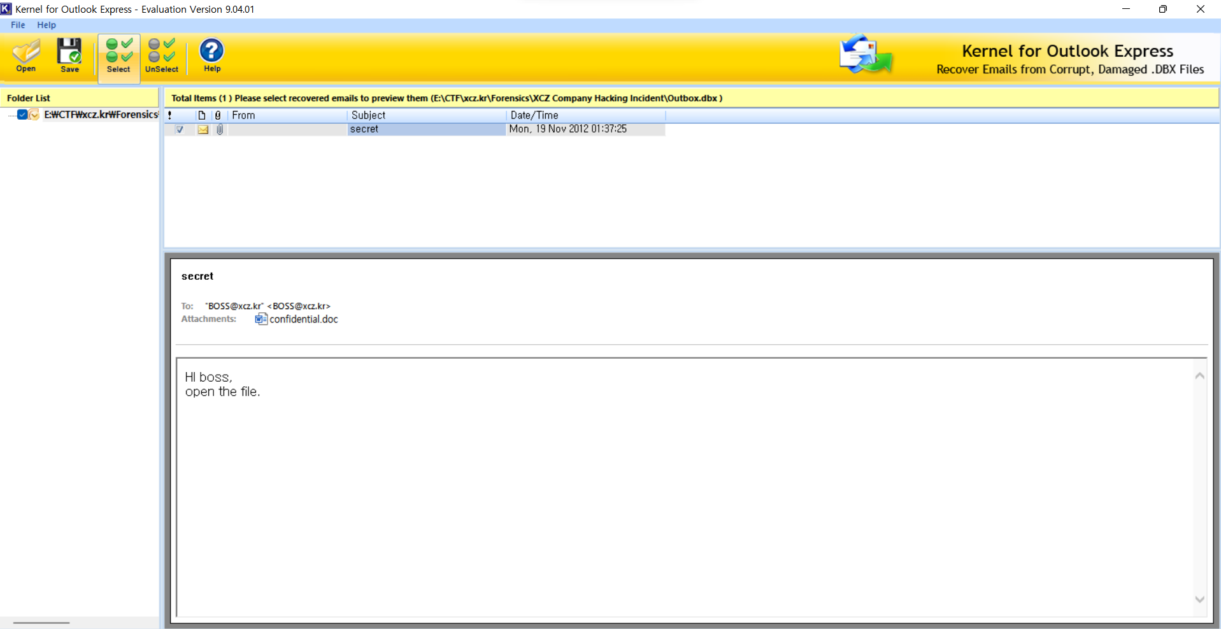Click the envelope icon in secret row
Image resolution: width=1221 pixels, height=629 pixels.
(x=203, y=129)
